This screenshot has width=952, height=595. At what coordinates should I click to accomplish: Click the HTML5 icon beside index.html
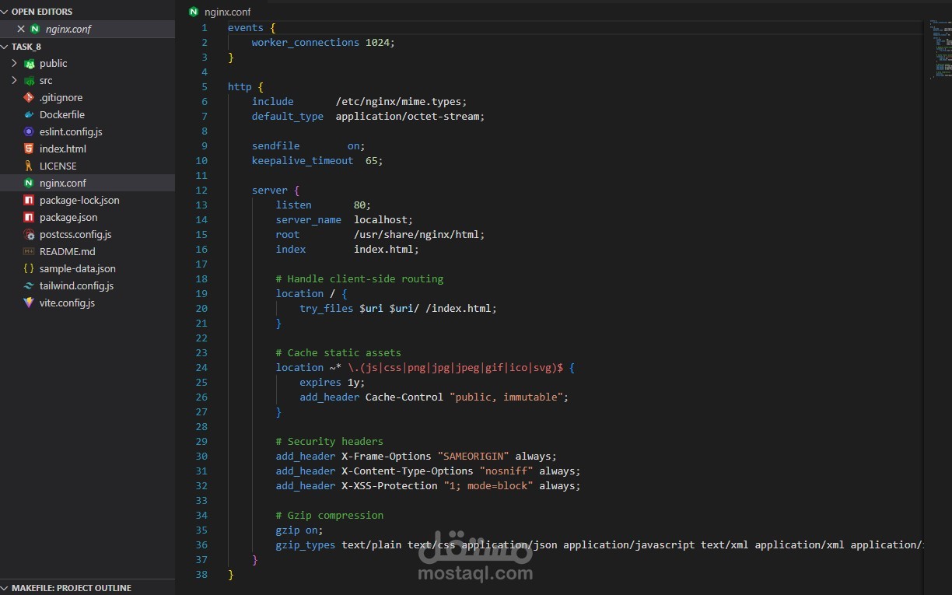point(29,149)
